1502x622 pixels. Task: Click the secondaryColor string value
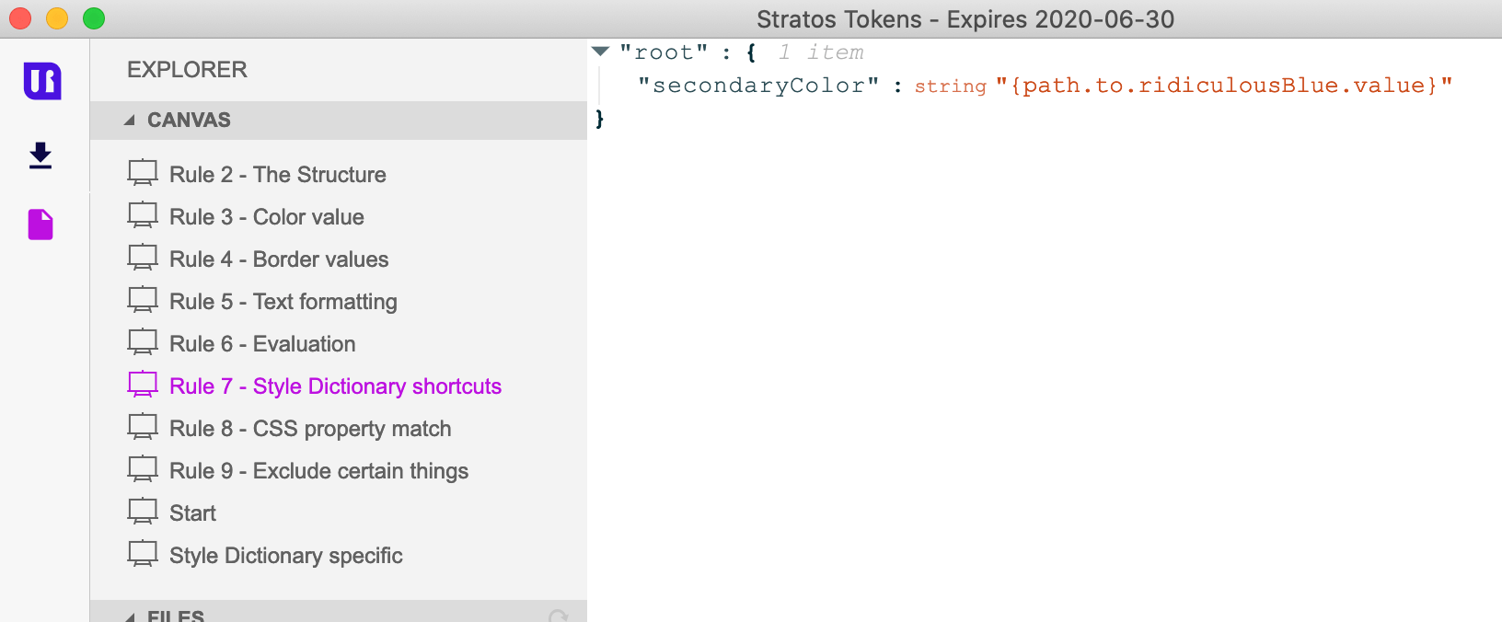coord(1224,86)
